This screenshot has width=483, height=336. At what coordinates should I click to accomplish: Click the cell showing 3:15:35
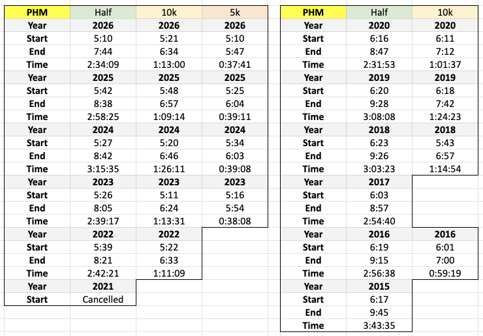[103, 169]
